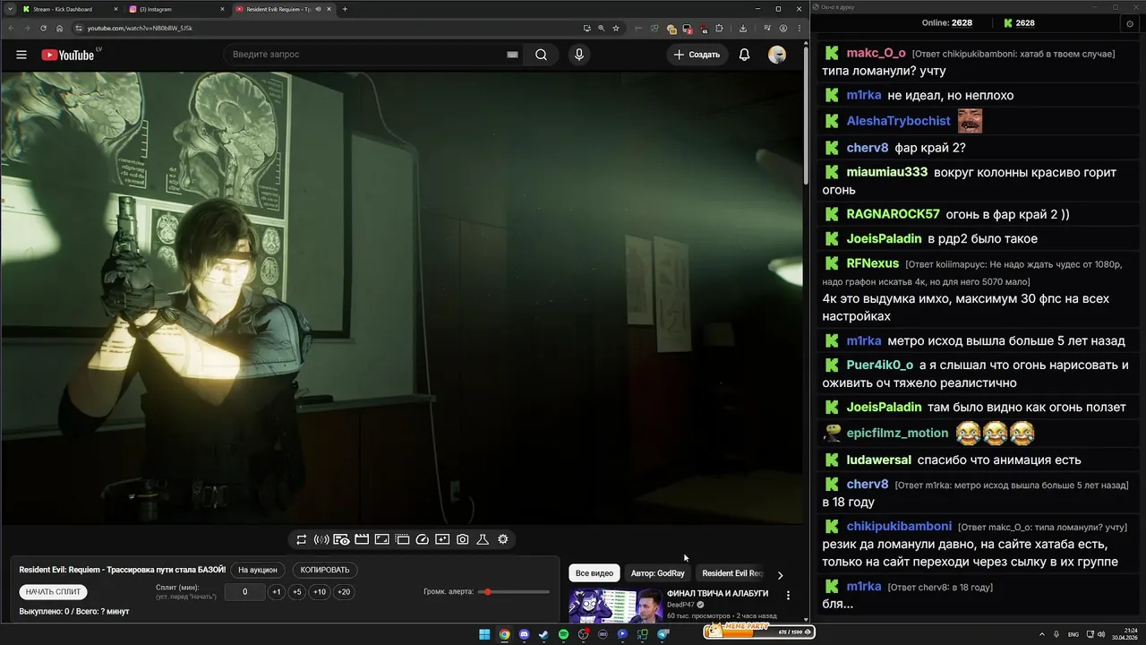The height and width of the screenshot is (645, 1146).
Task: Click the video filters sparkle icon
Action: [x=442, y=539]
